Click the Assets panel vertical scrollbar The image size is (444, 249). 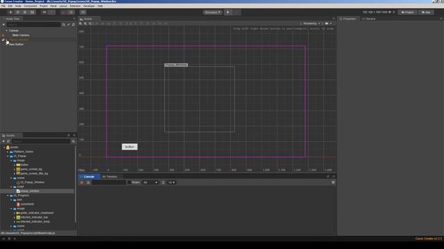(76, 183)
